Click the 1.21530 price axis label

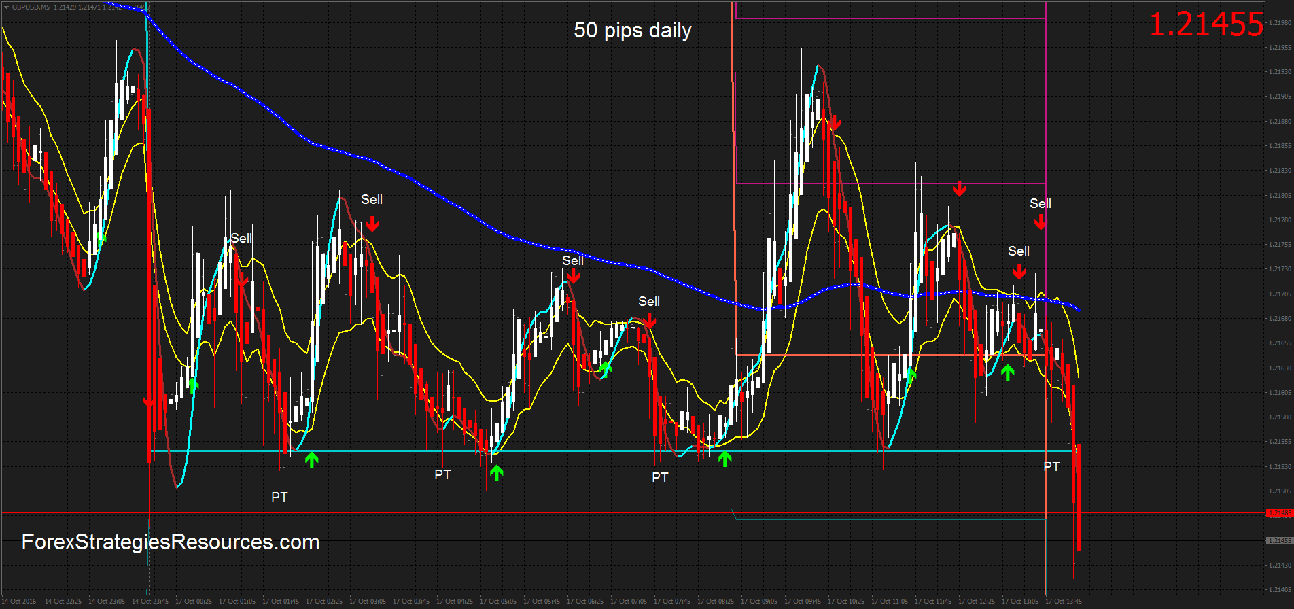(x=1280, y=467)
